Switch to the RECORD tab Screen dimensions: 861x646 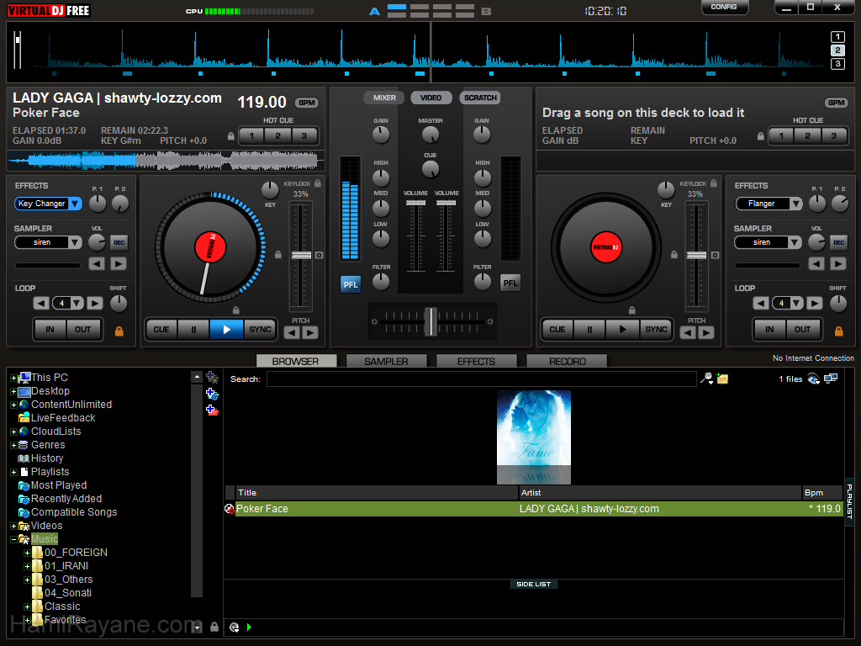coord(567,361)
